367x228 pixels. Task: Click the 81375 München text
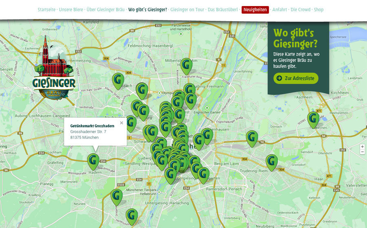pos(84,138)
